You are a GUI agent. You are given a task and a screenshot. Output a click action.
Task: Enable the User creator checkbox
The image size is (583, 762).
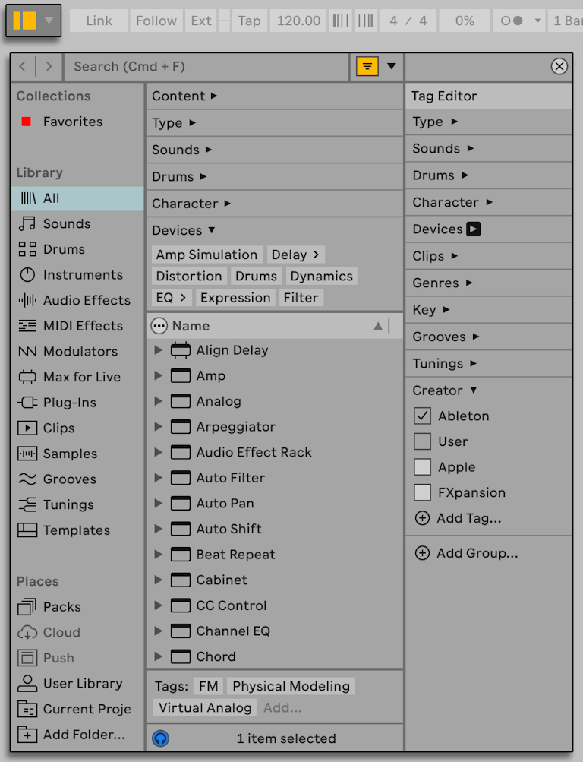423,441
